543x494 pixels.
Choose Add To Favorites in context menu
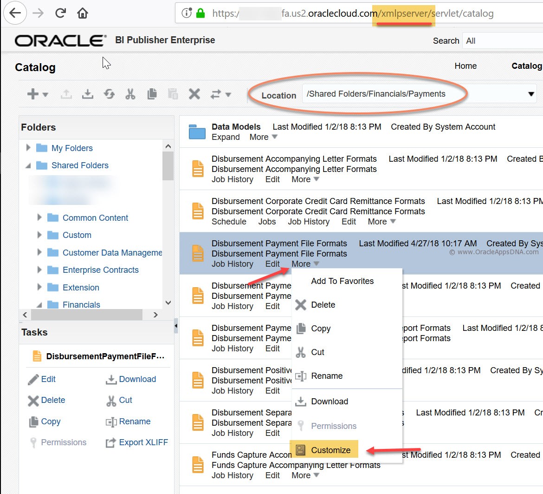click(343, 281)
